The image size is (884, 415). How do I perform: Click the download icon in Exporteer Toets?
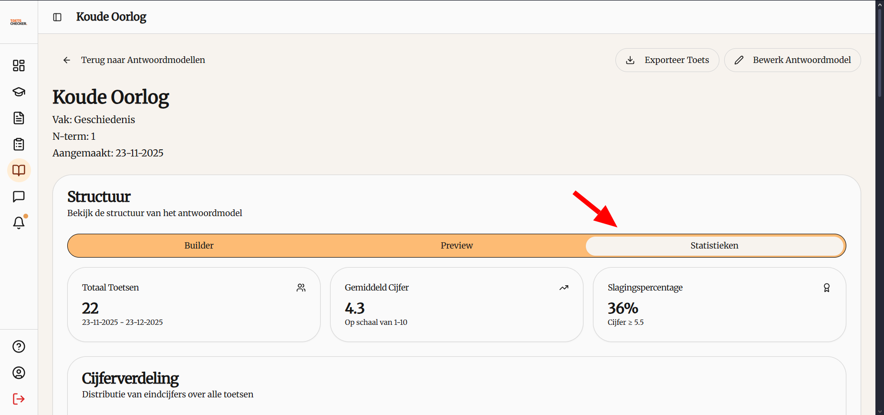point(630,60)
